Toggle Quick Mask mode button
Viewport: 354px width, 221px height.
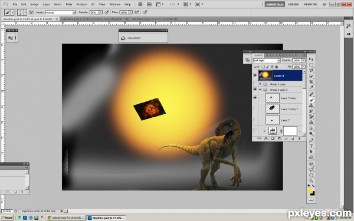click(311, 199)
